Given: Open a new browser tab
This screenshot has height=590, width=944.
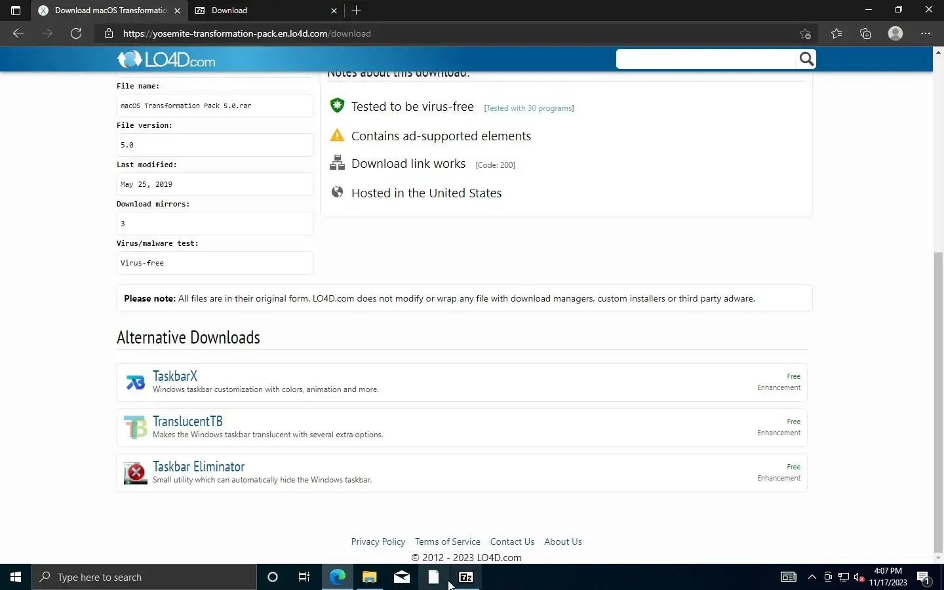Looking at the screenshot, I should pyautogui.click(x=356, y=10).
